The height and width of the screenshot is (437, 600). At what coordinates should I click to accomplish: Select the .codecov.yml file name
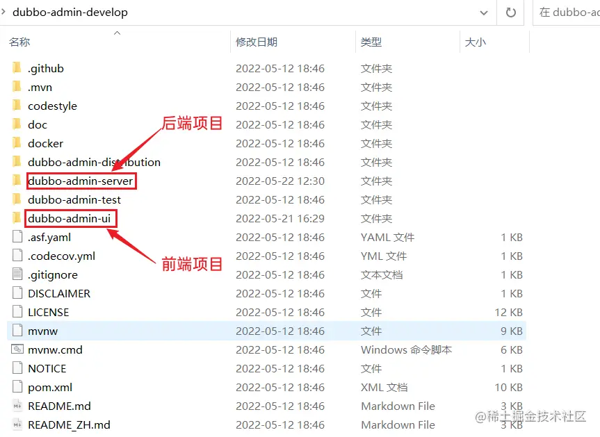[x=61, y=256]
